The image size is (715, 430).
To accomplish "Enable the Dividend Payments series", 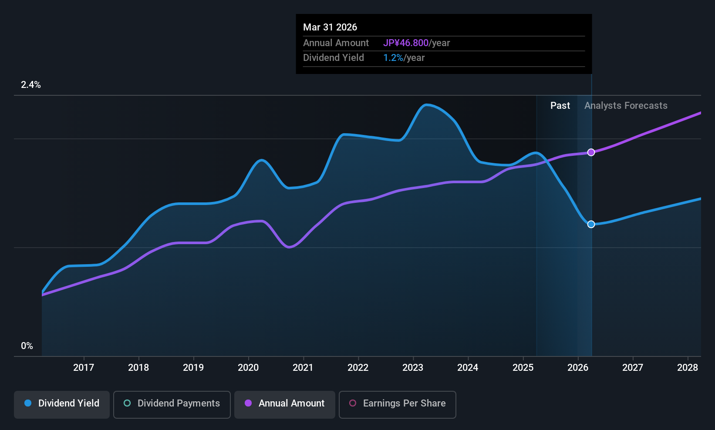I will tap(172, 405).
